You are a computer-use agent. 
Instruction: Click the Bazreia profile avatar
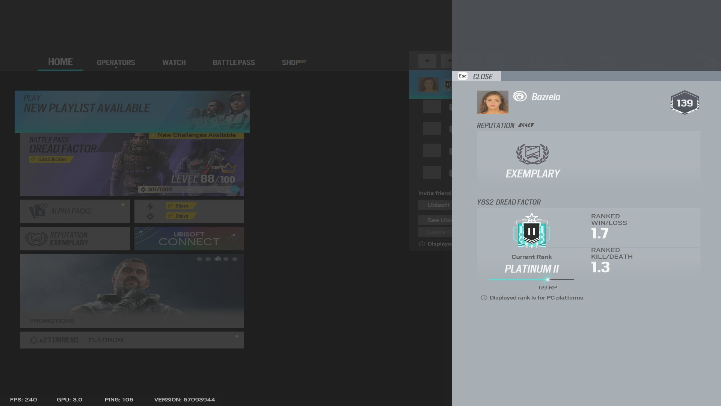(493, 102)
